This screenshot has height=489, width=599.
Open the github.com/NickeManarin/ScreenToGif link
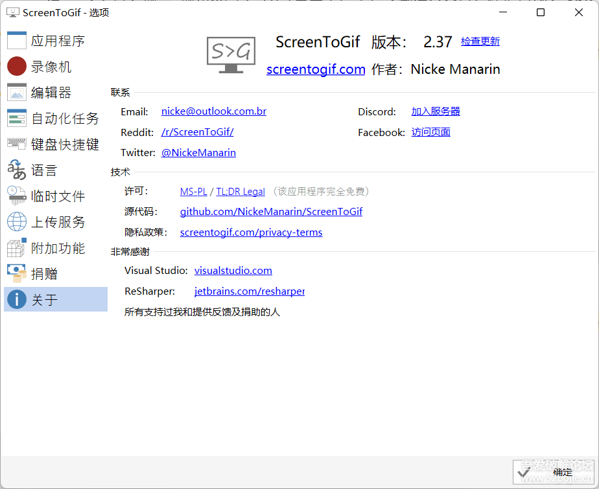coord(271,212)
